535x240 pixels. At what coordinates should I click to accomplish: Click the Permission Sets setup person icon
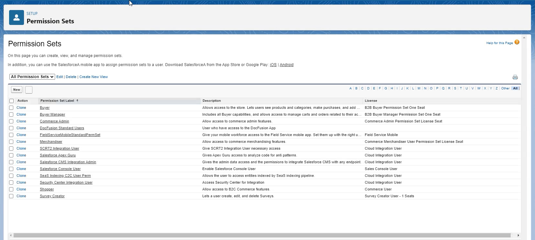(17, 17)
